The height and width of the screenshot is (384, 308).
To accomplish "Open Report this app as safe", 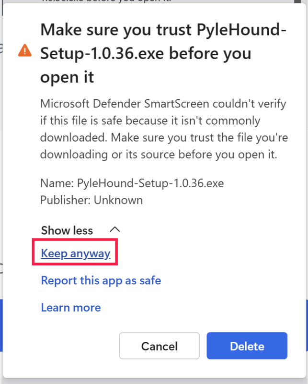I will pos(101,280).
